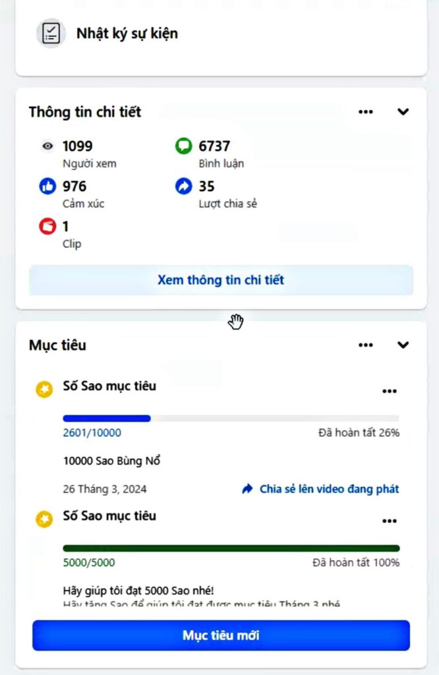Click the red Clip icon
Image resolution: width=439 pixels, height=675 pixels.
point(47,227)
